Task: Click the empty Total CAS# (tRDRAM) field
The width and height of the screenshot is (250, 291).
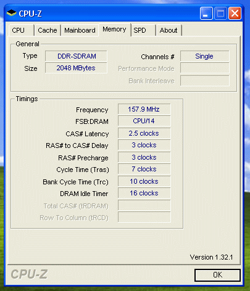Action: tap(144, 205)
